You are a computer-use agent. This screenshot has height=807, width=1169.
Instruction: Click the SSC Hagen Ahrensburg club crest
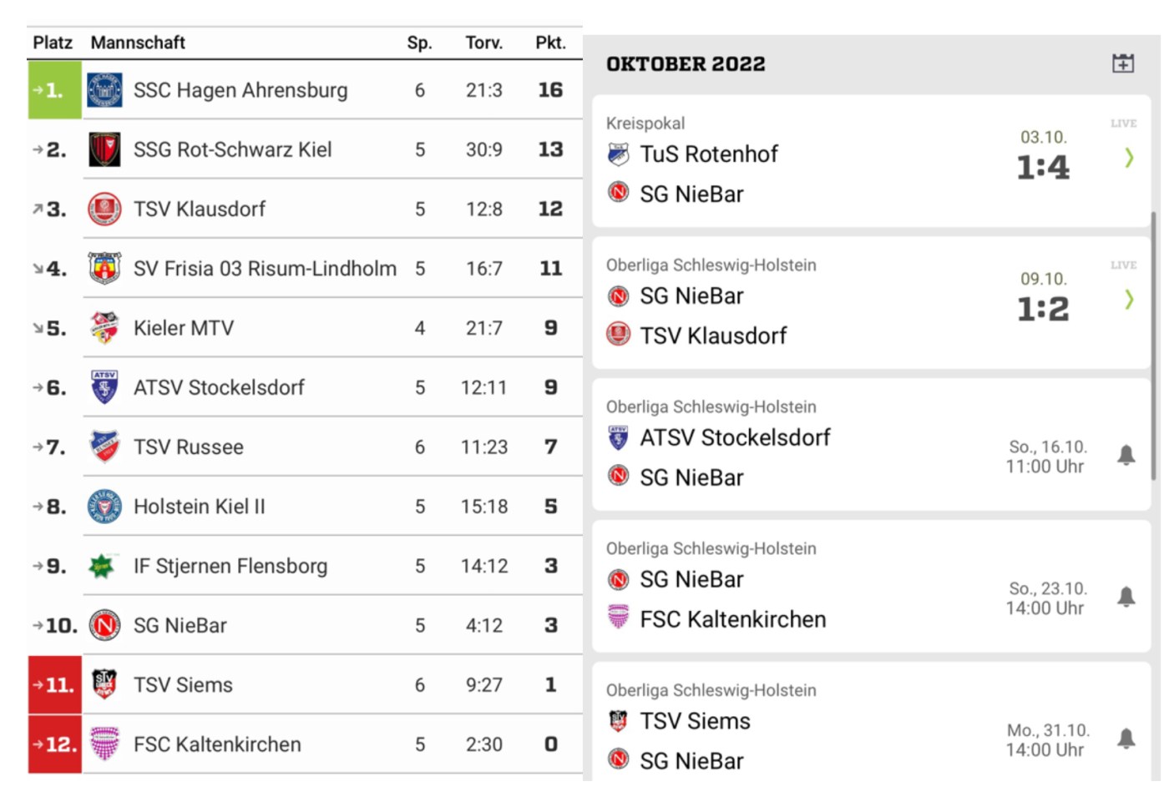pos(104,90)
